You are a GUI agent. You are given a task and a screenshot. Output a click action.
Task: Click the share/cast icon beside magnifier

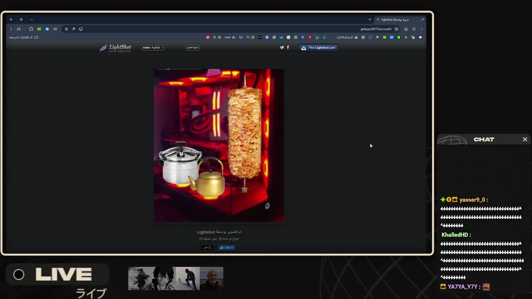[81, 29]
